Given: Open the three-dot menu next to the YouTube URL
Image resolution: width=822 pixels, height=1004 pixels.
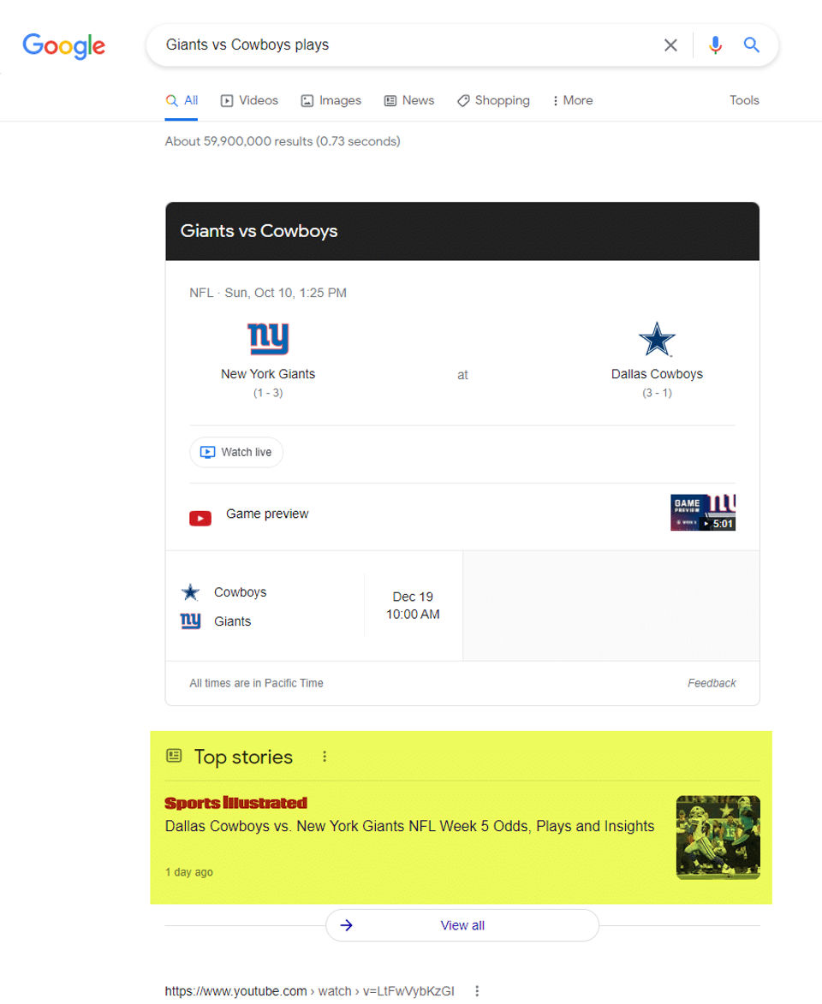Looking at the screenshot, I should click(x=477, y=990).
